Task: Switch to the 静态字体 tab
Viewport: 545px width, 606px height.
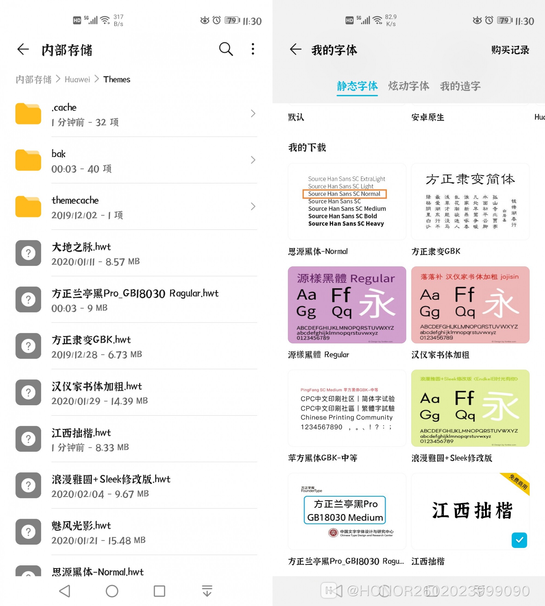Action: [357, 86]
